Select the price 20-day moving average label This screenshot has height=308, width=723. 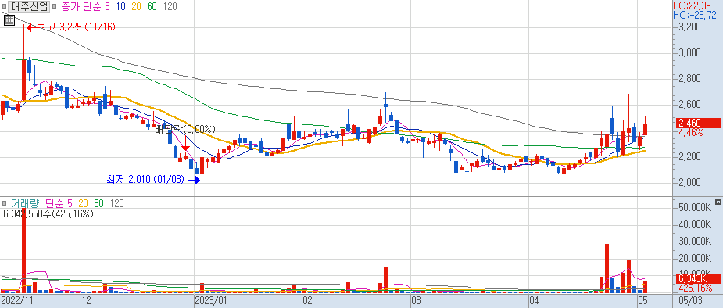pos(138,6)
